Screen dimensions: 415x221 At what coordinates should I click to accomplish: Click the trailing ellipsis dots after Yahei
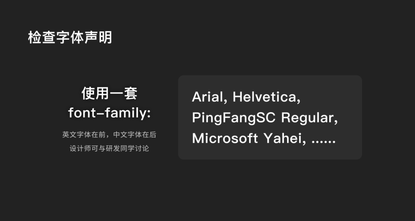point(324,142)
